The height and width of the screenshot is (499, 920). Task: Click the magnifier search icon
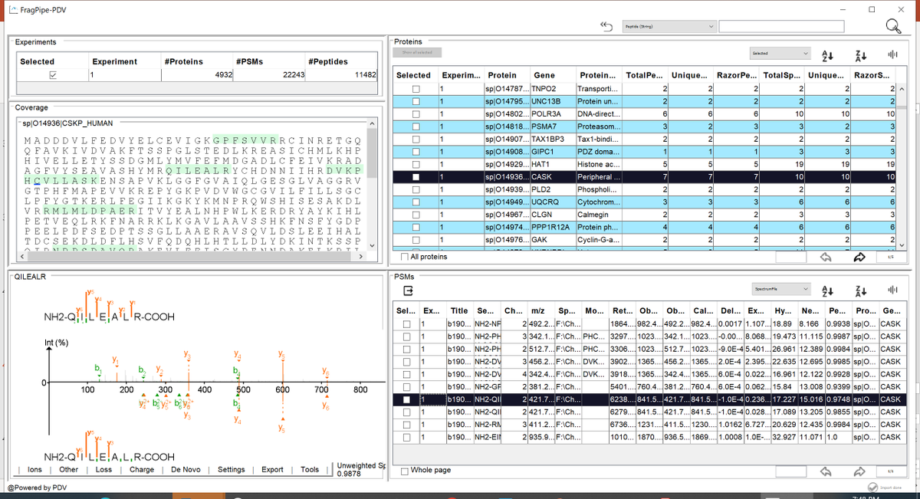click(x=893, y=27)
